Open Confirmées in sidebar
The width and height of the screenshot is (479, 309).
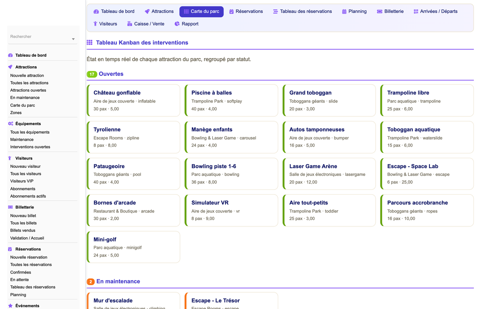[21, 272]
